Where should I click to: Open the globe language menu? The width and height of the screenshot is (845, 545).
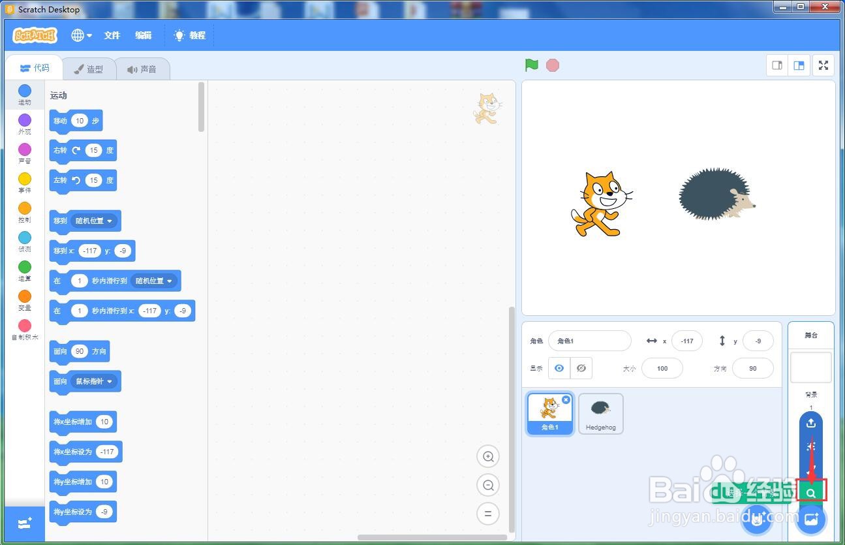click(81, 35)
